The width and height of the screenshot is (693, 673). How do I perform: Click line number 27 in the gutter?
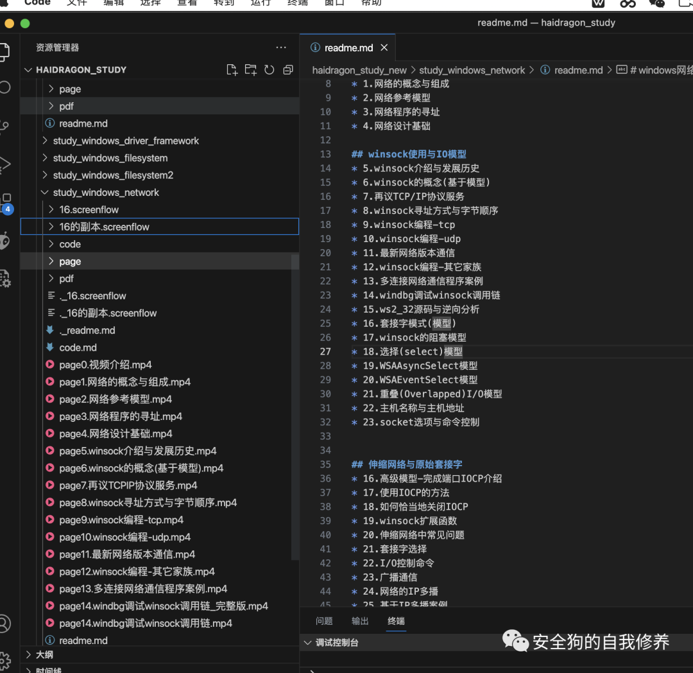(325, 351)
